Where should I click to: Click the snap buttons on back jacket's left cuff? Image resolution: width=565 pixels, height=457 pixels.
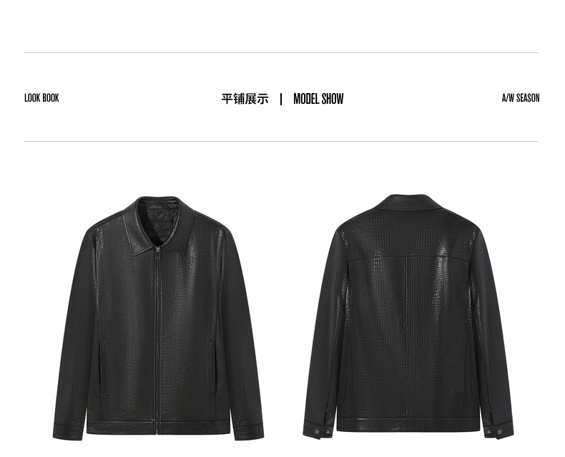[323, 431]
